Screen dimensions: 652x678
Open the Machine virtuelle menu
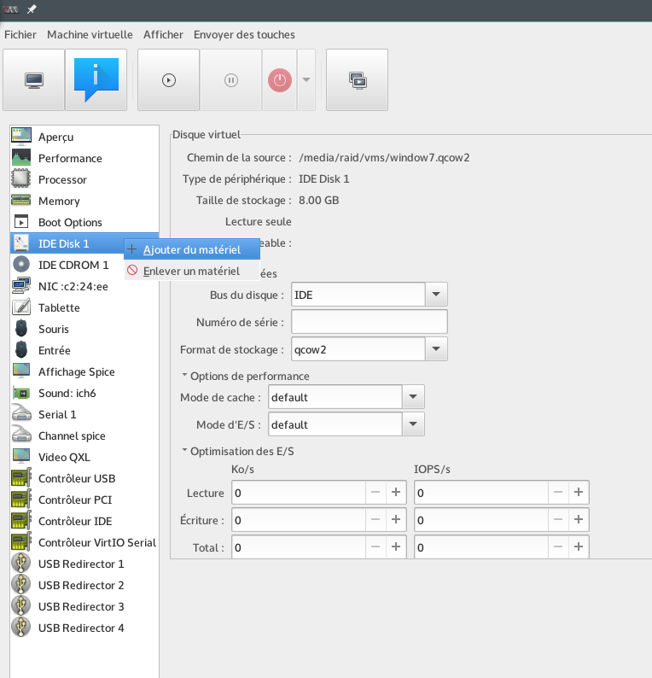coord(90,35)
